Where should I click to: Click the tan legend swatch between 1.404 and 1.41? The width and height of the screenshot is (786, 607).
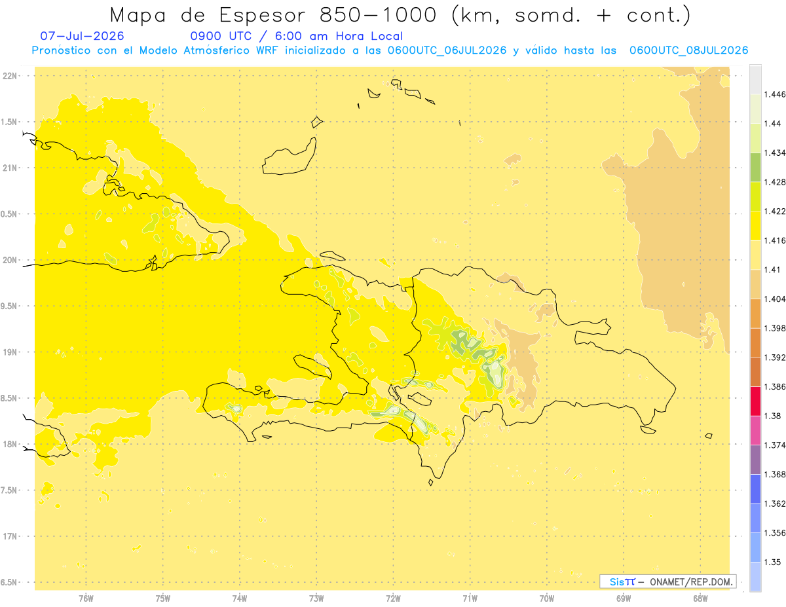pos(755,284)
